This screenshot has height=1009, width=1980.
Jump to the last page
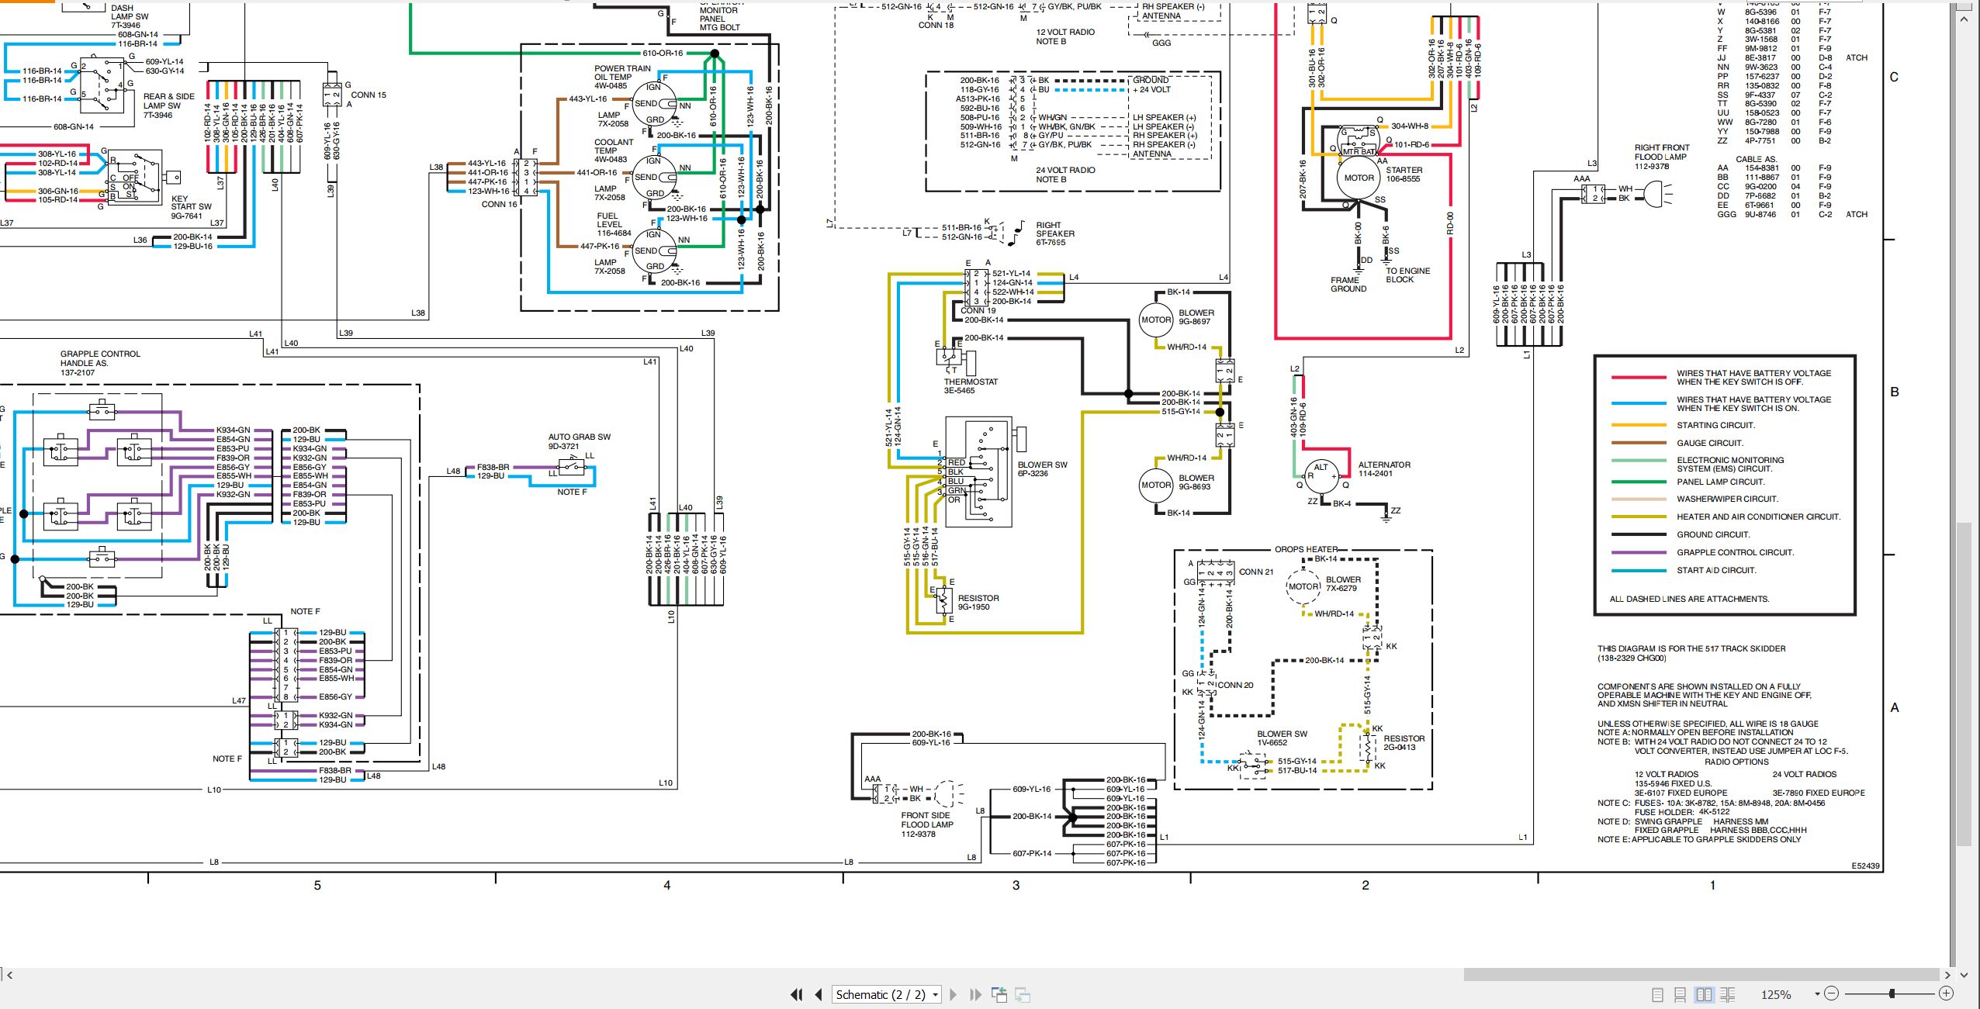coord(975,994)
